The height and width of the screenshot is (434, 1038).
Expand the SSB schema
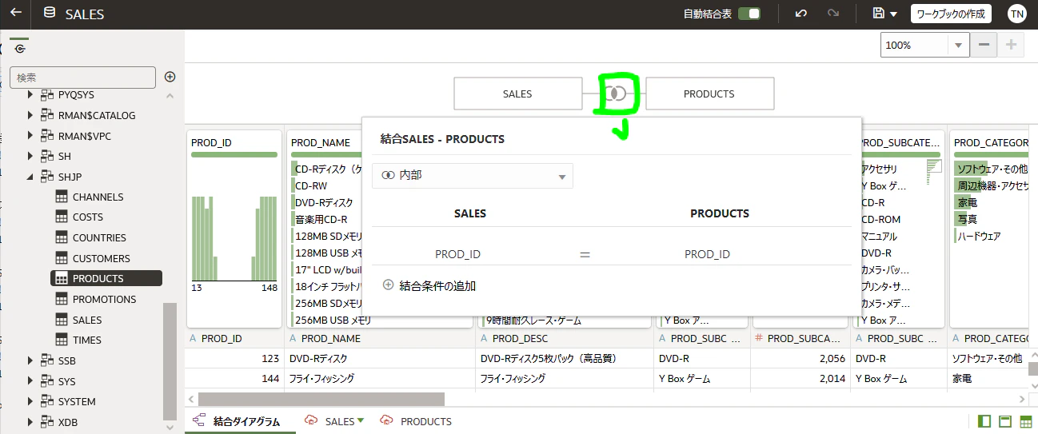pyautogui.click(x=30, y=360)
